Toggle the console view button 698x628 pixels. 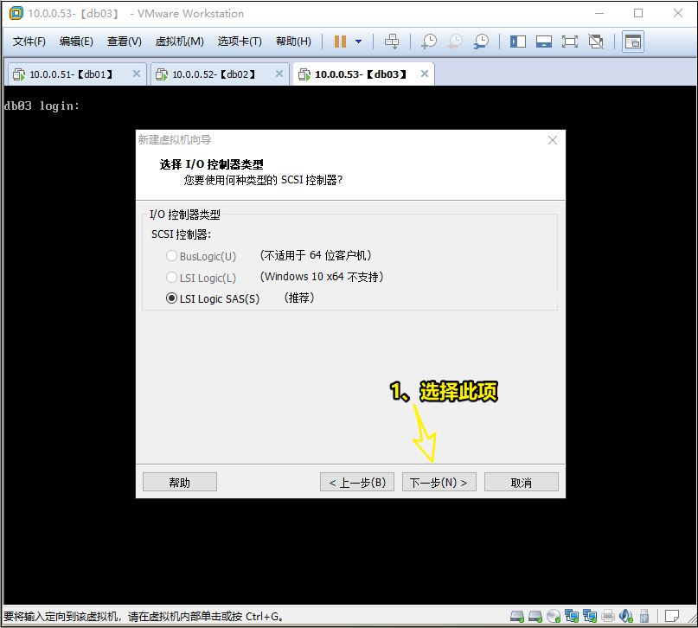pos(633,42)
